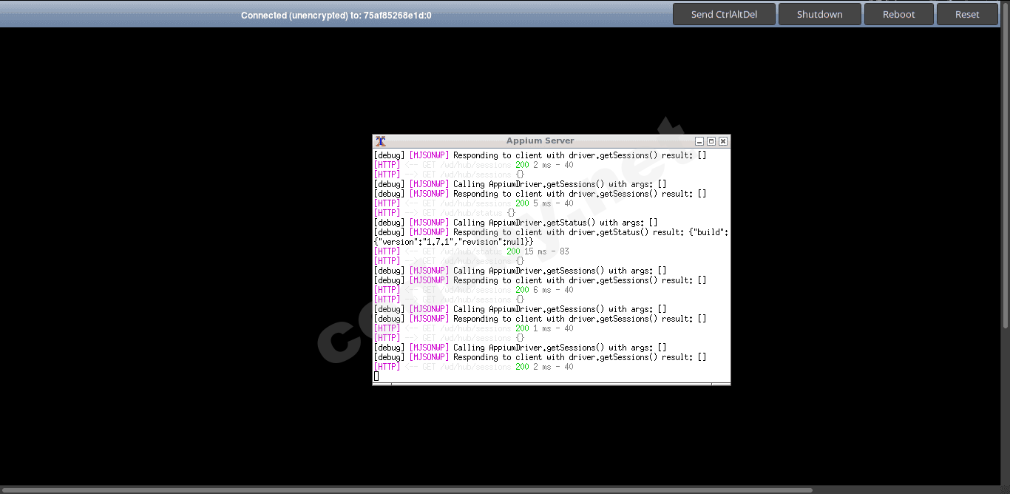
Task: Click the Reset button
Action: [966, 14]
